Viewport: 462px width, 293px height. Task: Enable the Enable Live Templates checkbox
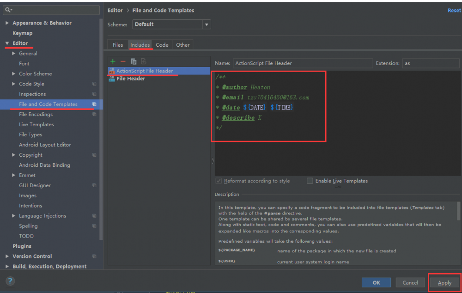click(310, 181)
